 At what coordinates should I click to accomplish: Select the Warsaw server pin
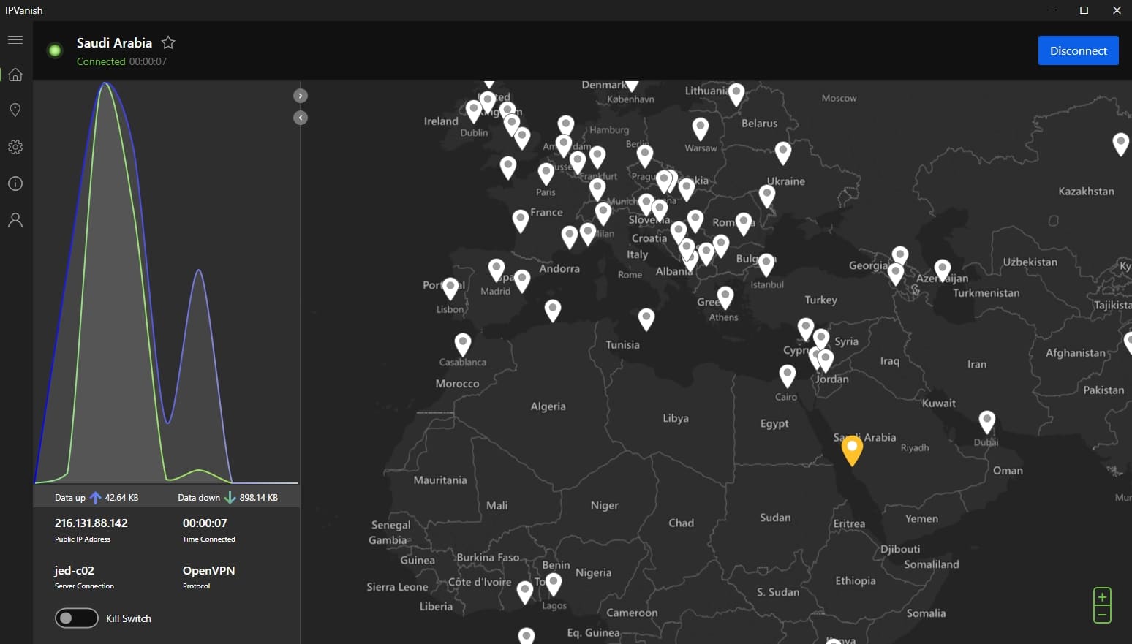(x=701, y=129)
